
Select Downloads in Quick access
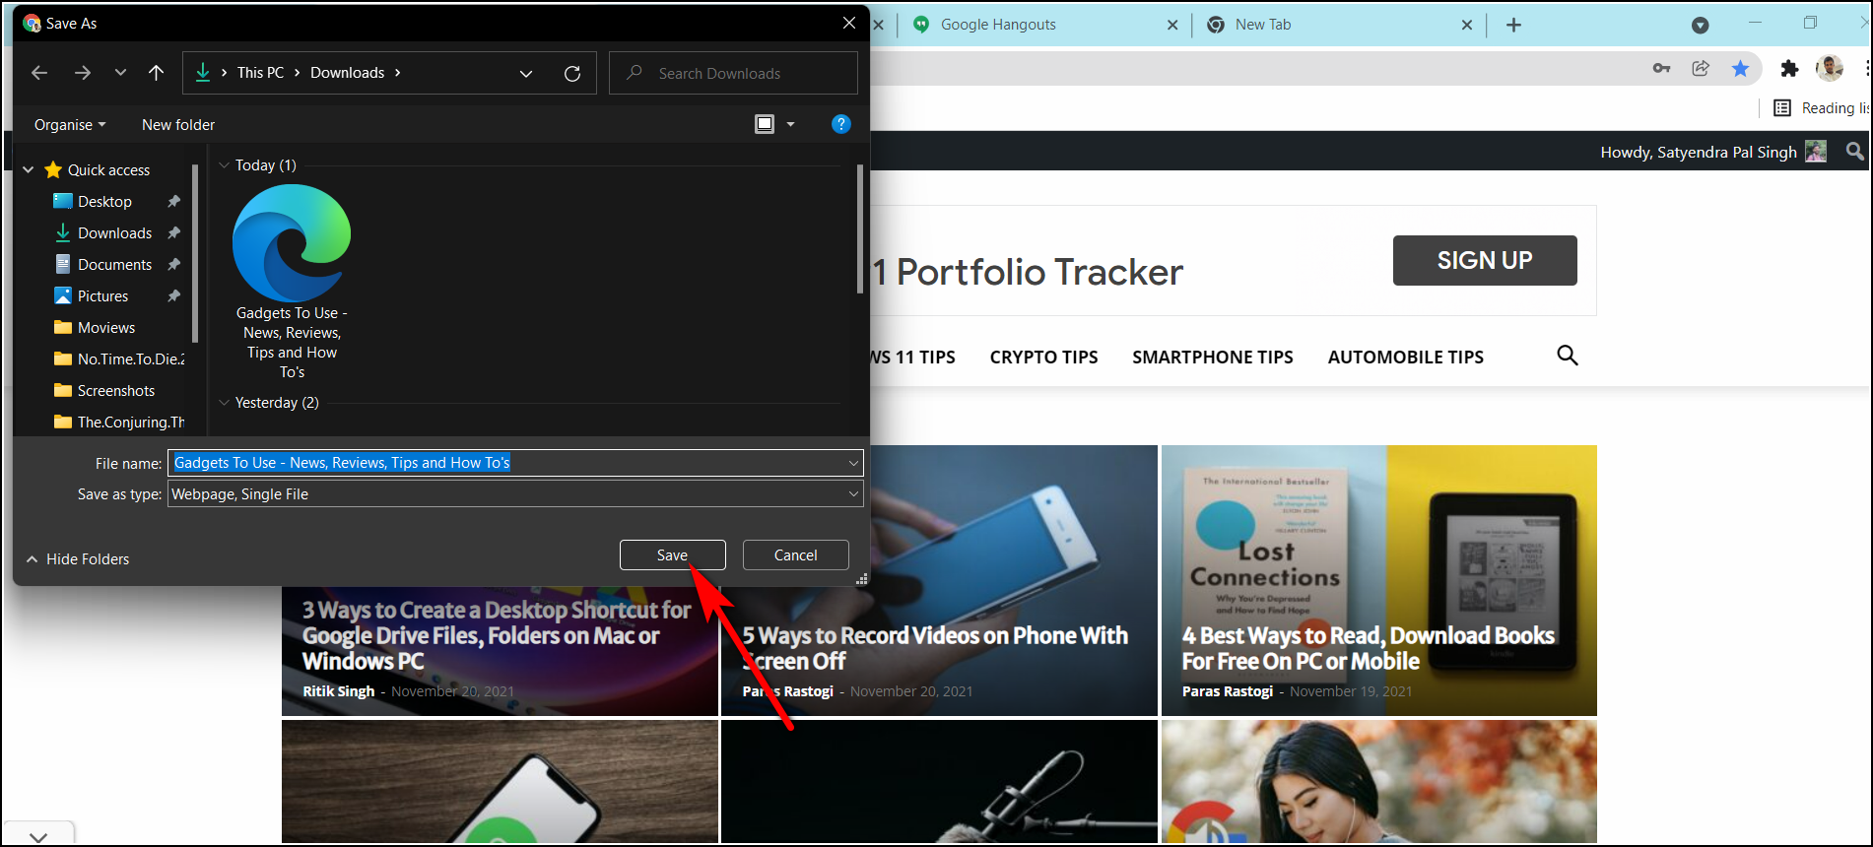(x=114, y=233)
